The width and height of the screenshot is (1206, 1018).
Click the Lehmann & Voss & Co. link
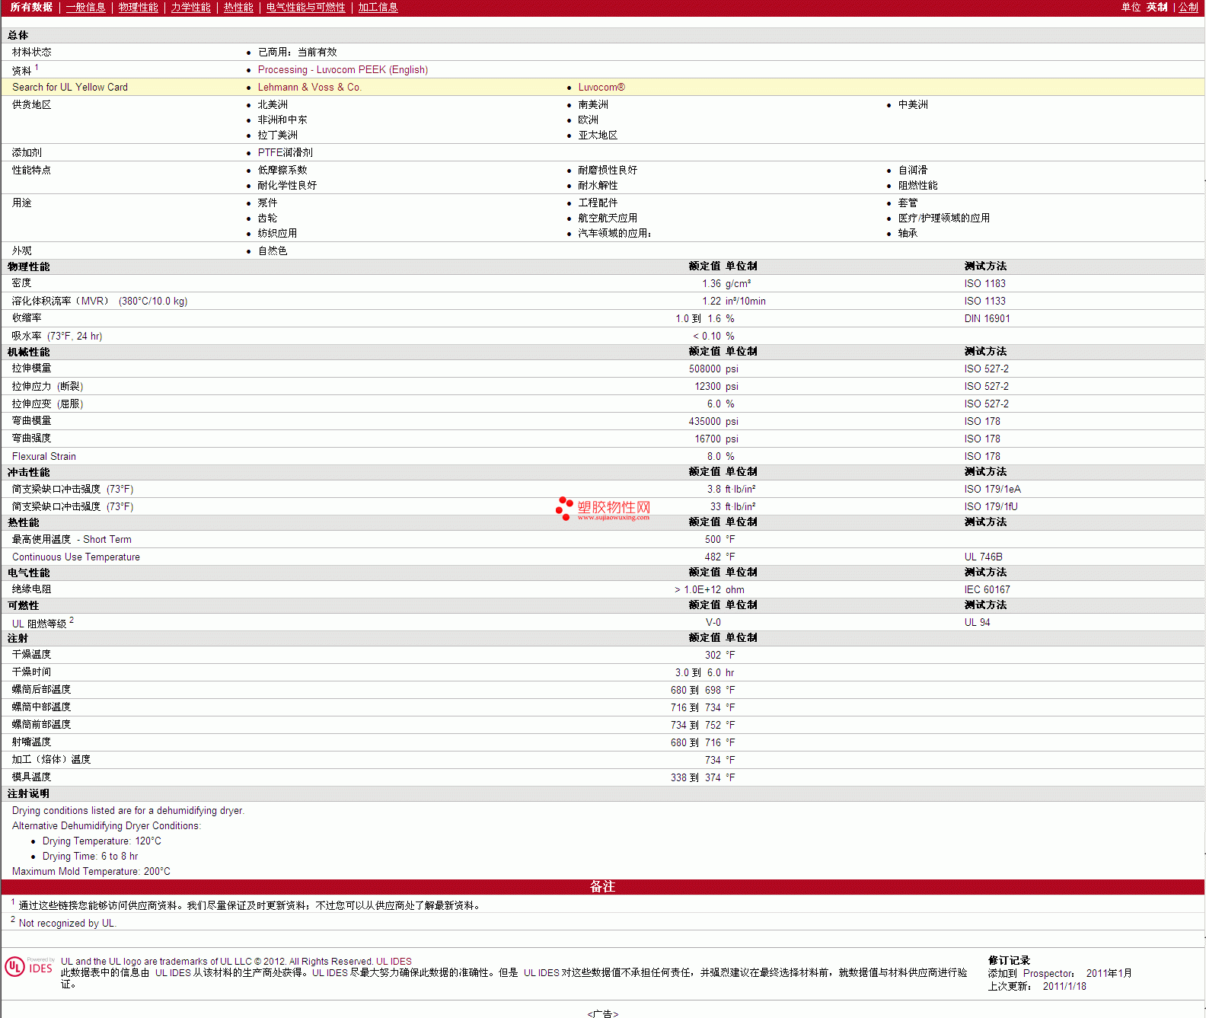tap(309, 88)
